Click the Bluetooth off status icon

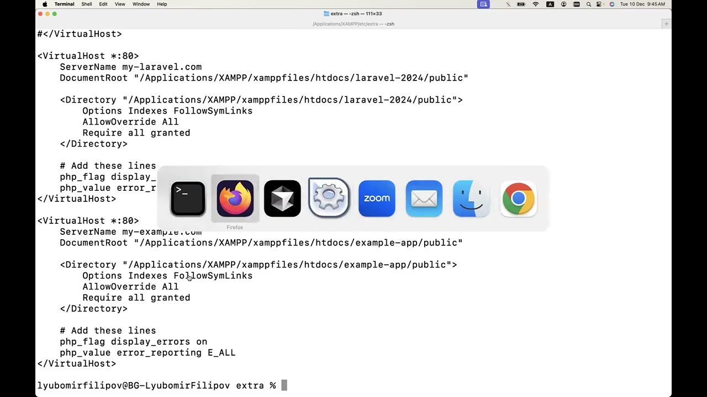coord(508,4)
